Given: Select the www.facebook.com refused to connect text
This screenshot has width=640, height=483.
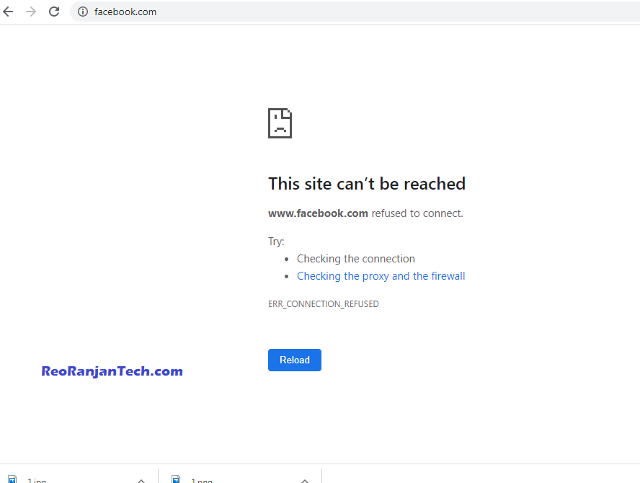Looking at the screenshot, I should (365, 213).
